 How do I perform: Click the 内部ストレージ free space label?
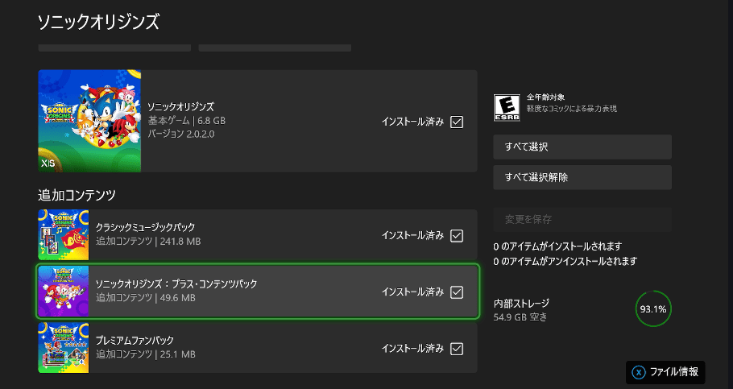520,317
